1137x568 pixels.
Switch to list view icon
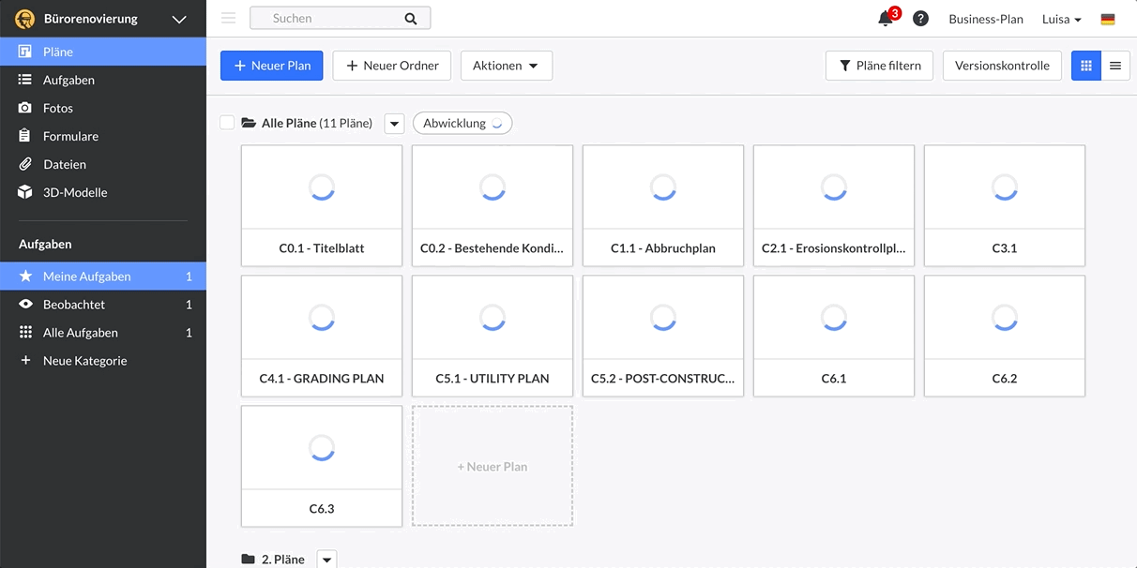(1115, 66)
